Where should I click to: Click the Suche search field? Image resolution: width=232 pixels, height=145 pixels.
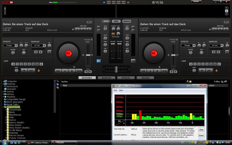[127, 81]
